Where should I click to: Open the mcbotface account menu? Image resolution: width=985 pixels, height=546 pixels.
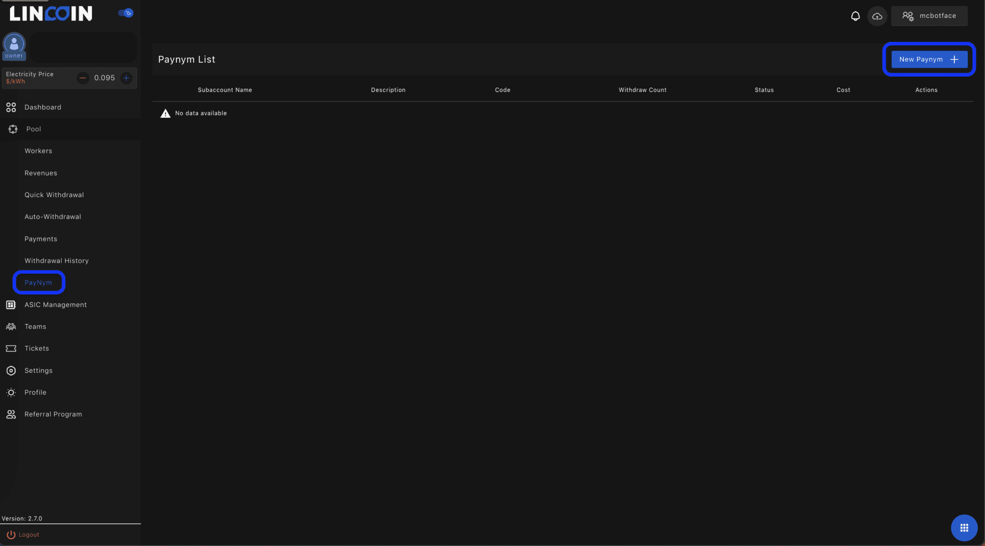pos(928,15)
